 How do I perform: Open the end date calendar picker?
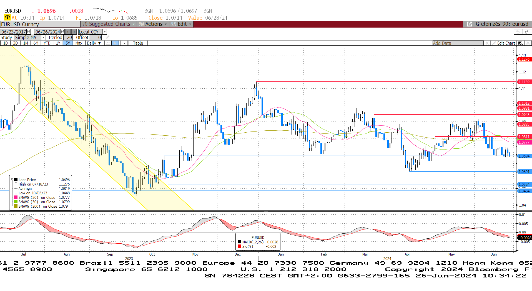[x=63, y=32]
